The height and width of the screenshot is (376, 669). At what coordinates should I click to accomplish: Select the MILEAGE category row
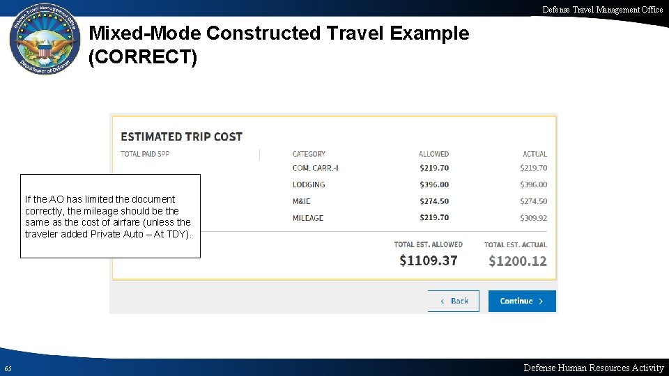point(308,218)
